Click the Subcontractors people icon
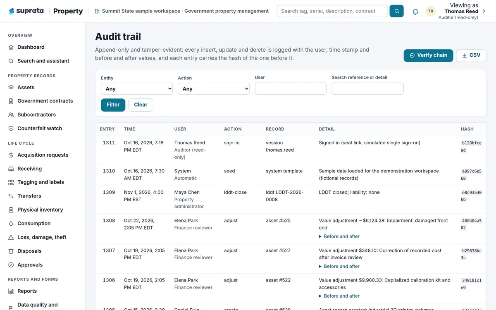 [x=11, y=114]
